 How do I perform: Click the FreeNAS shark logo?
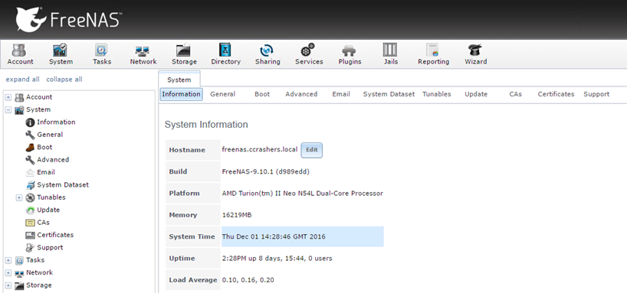click(x=31, y=19)
